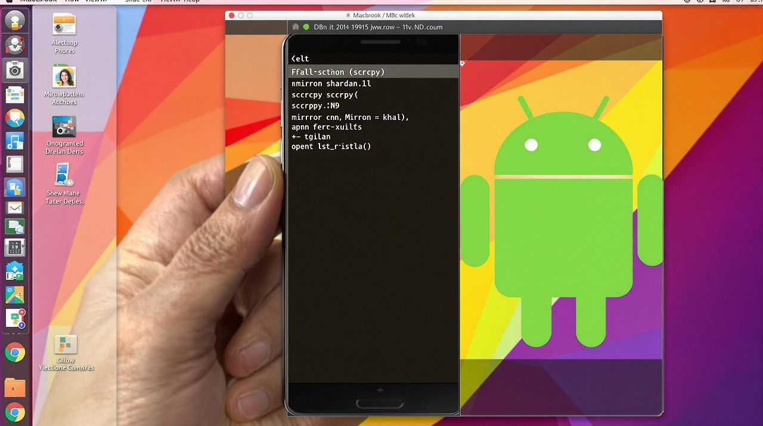
Task: Open the blue files-and-folders dock icon
Action: point(15,187)
